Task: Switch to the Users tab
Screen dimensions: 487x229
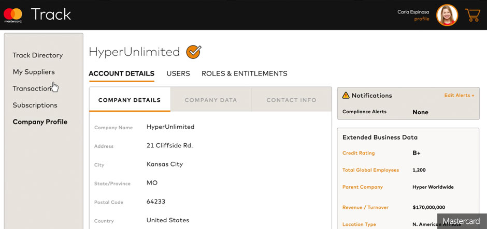Action: [x=178, y=73]
